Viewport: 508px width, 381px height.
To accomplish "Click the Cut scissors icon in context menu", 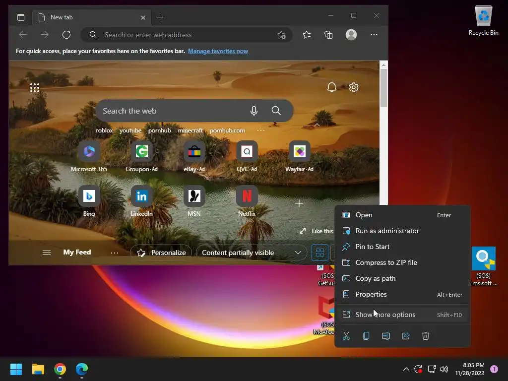I will (346, 336).
